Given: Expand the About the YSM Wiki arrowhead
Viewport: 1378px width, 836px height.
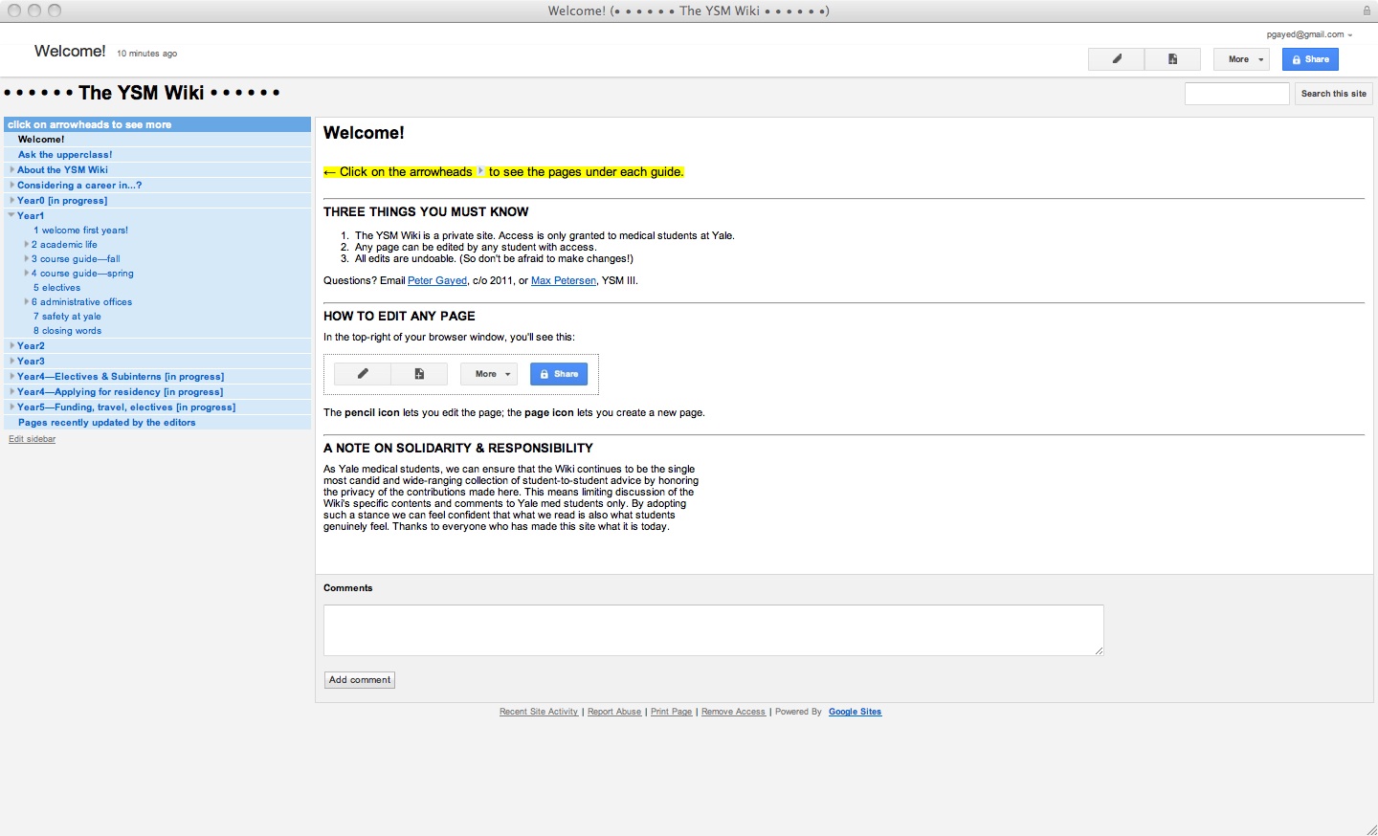Looking at the screenshot, I should [11, 170].
